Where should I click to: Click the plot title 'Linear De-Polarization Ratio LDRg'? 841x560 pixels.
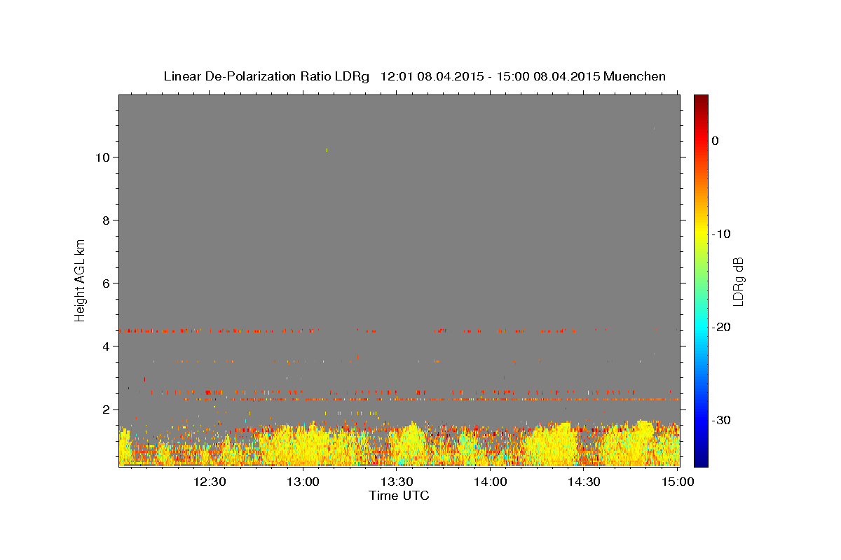[266, 76]
